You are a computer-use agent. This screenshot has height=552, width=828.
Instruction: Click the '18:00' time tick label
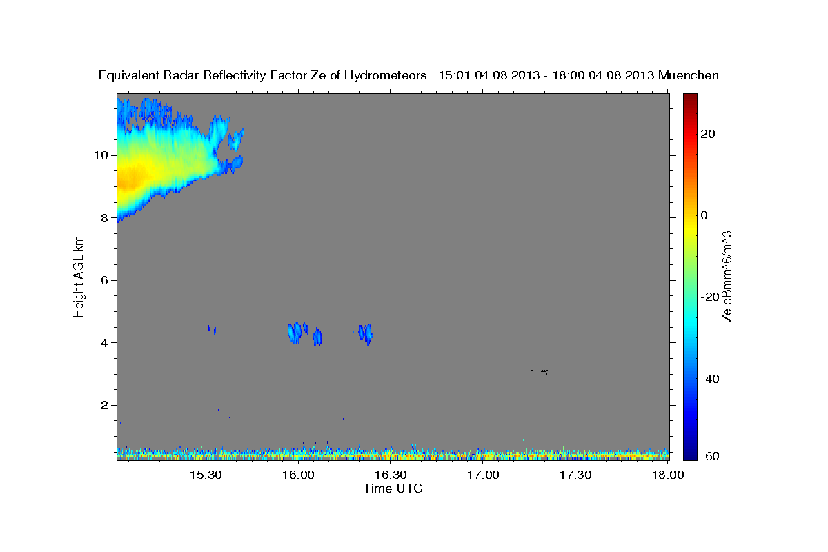point(668,475)
